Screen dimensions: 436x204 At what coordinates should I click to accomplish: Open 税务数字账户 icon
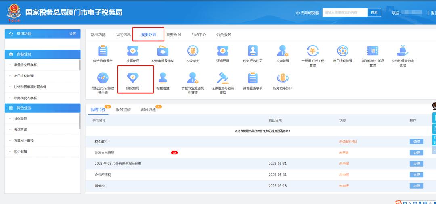click(x=283, y=78)
